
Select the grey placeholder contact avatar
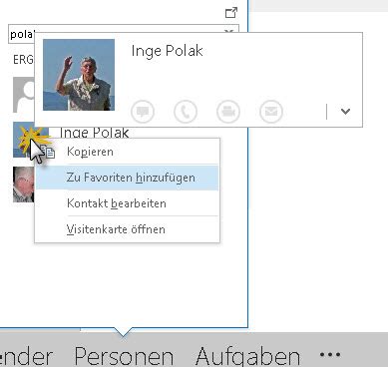coord(24,95)
